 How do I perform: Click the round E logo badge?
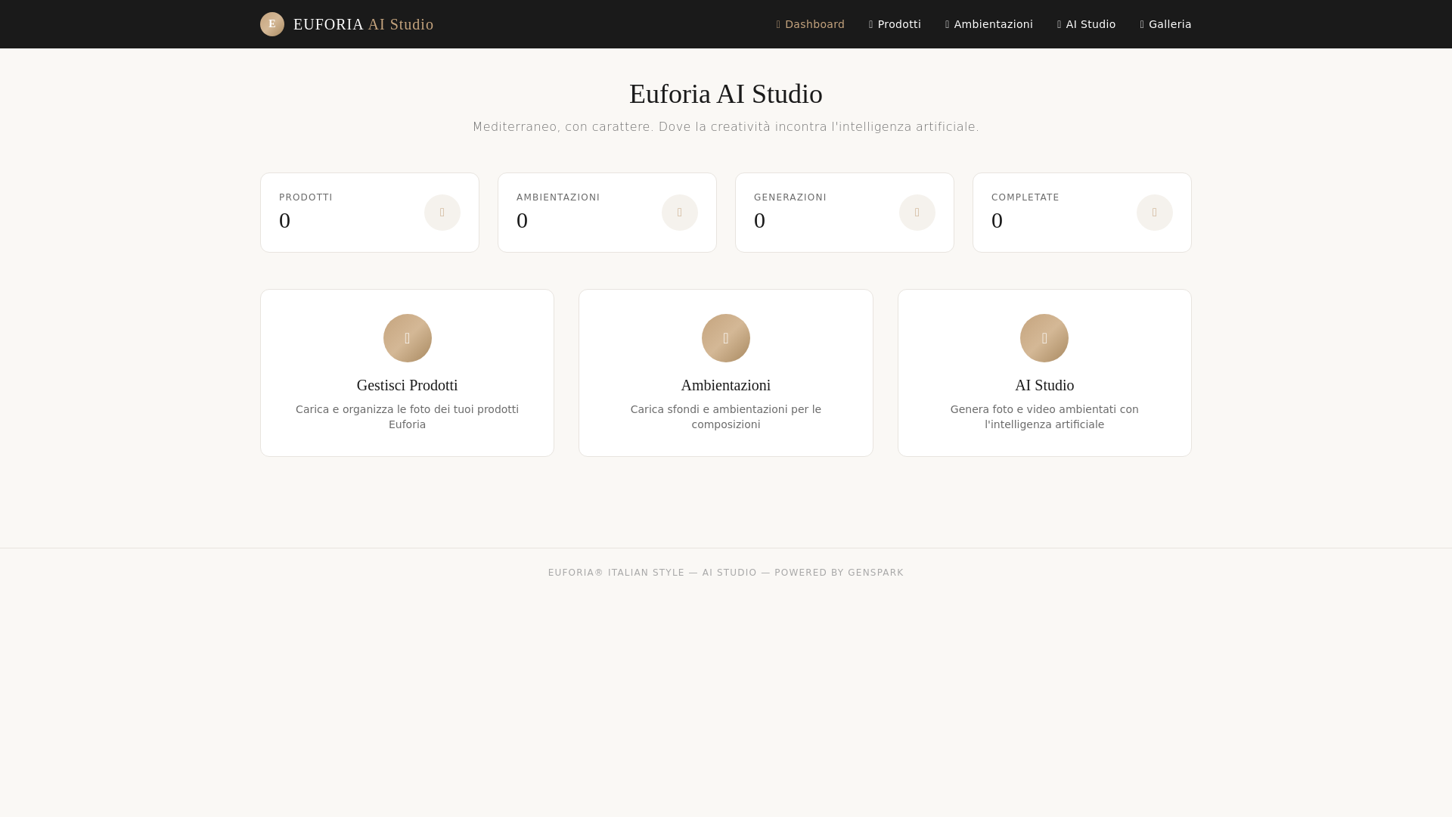(272, 24)
